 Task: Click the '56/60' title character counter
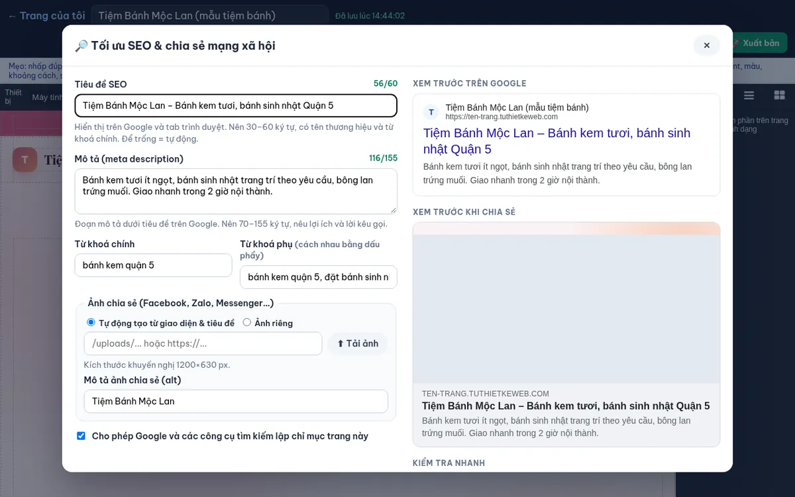(x=386, y=83)
